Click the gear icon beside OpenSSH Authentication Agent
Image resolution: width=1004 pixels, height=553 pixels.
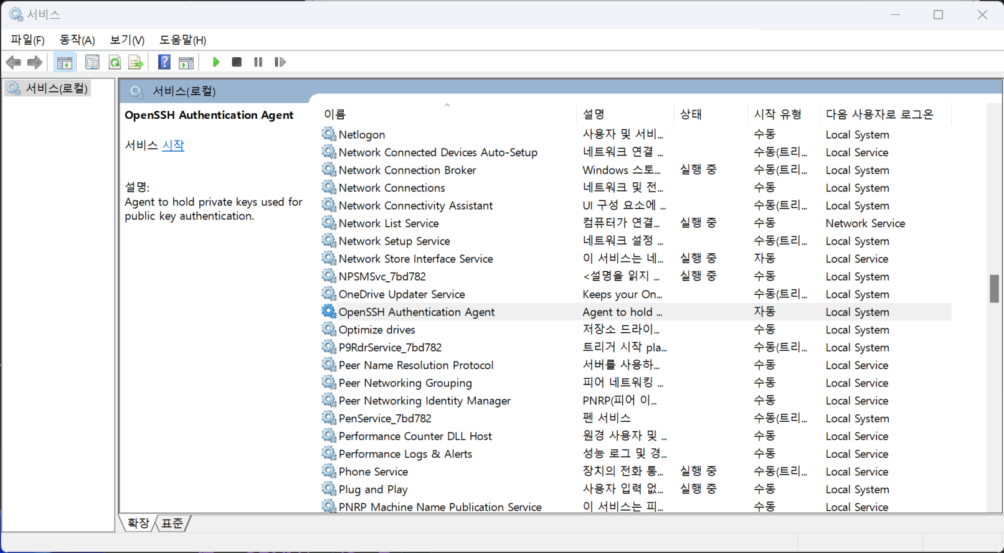(329, 311)
